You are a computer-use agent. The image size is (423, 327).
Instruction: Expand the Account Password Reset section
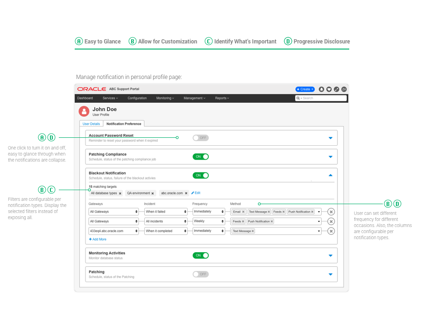coord(331,138)
